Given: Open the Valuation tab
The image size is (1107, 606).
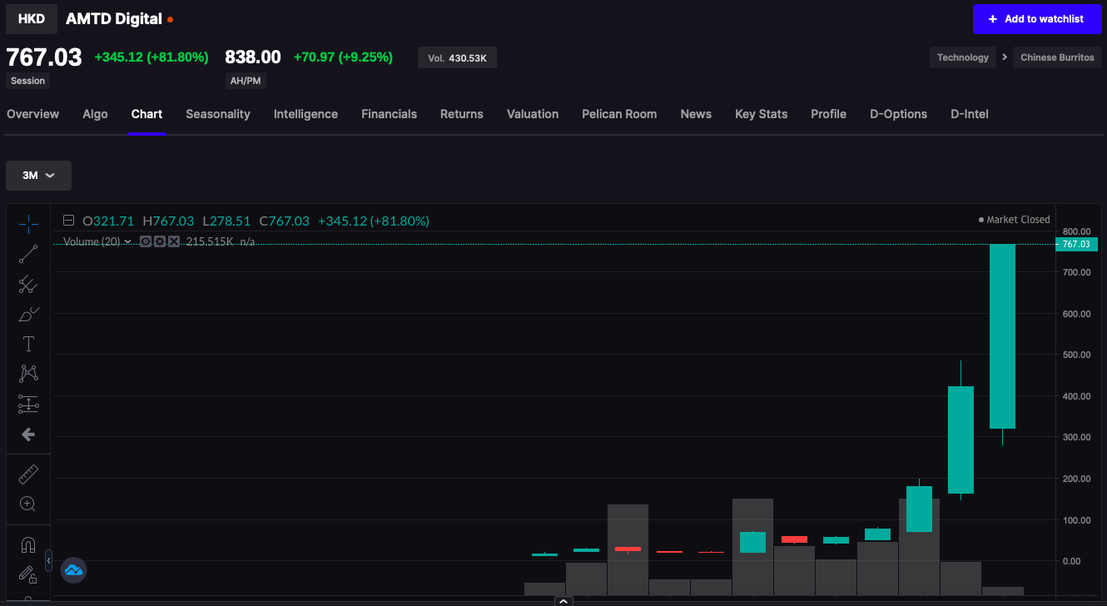Looking at the screenshot, I should point(533,114).
